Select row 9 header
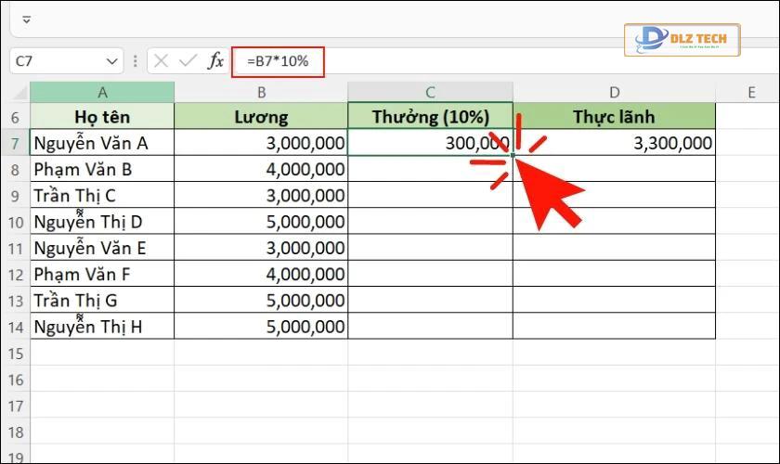 (x=16, y=196)
